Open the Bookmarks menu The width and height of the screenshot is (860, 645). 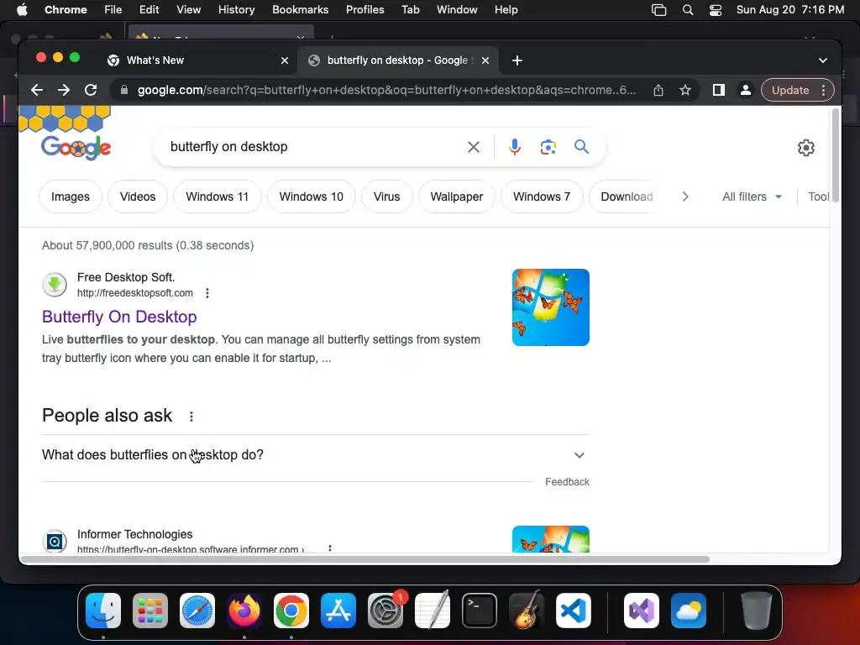coord(300,10)
